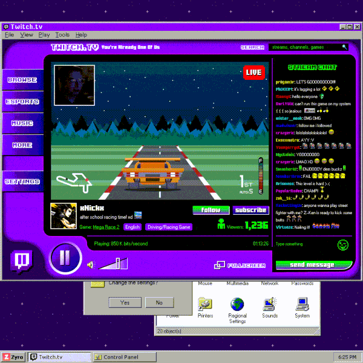This screenshot has height=363, width=363.
Task: Open the Help menu
Action: point(81,34)
